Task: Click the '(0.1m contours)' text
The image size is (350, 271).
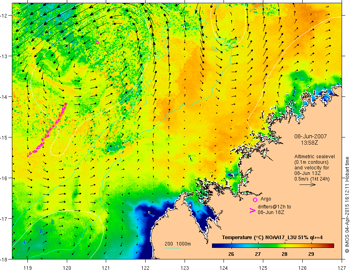Action: 311,162
